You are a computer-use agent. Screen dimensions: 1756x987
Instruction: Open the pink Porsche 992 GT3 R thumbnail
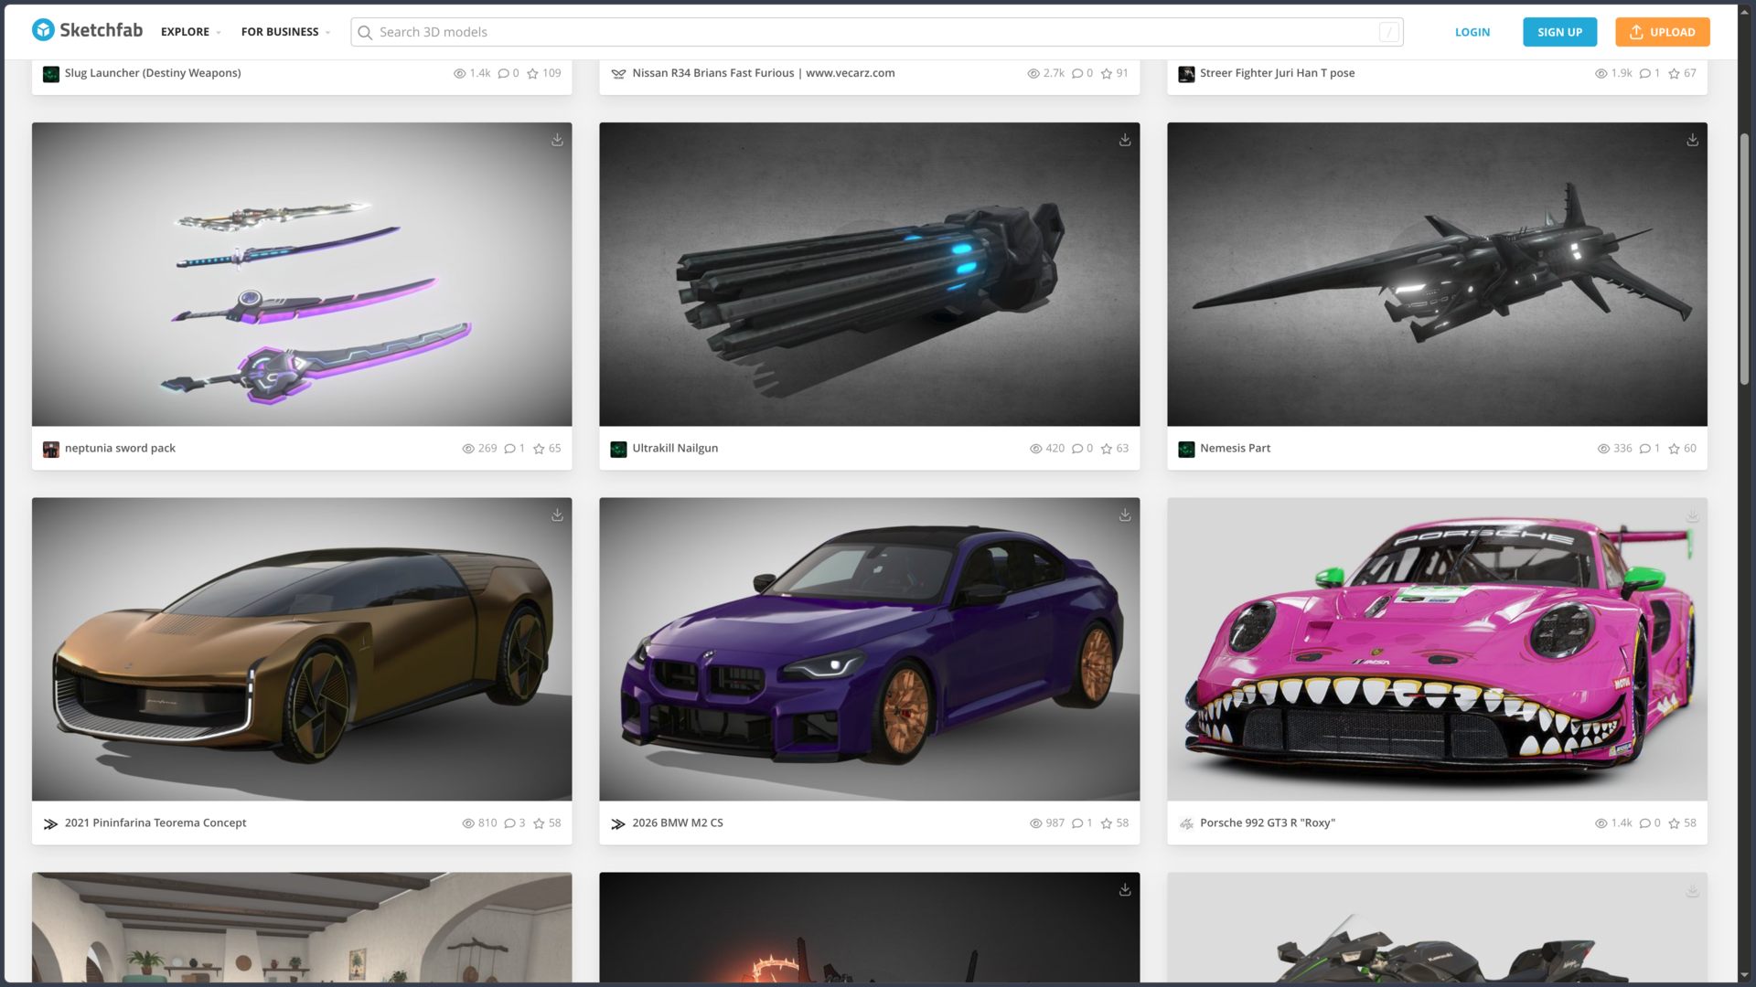pyautogui.click(x=1437, y=649)
